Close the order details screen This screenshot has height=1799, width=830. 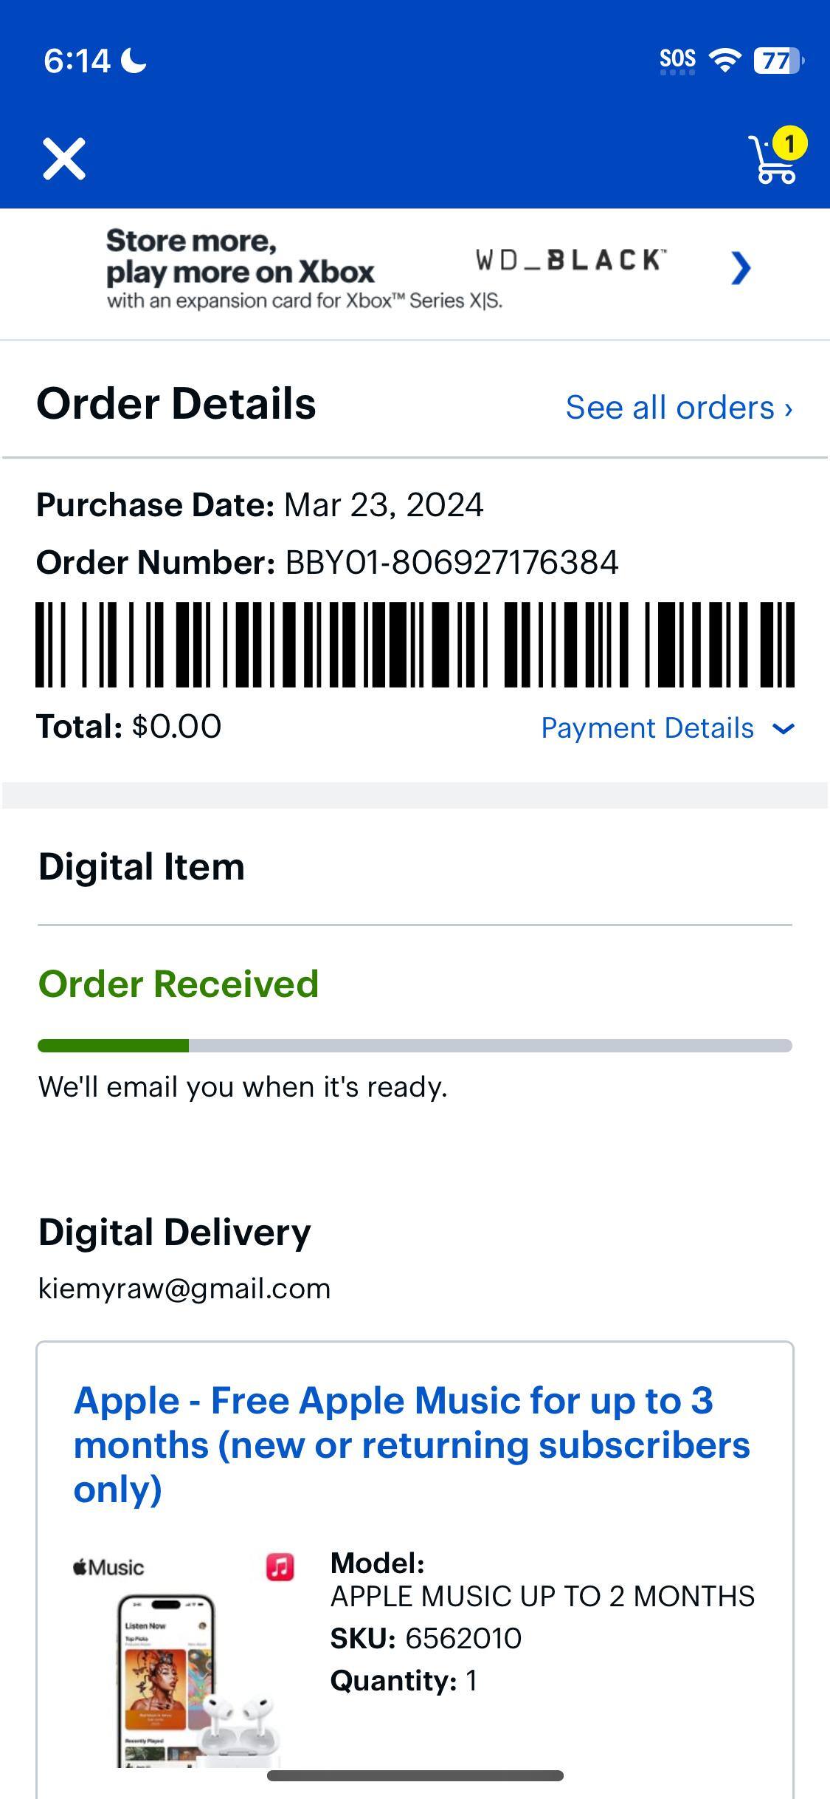point(64,159)
